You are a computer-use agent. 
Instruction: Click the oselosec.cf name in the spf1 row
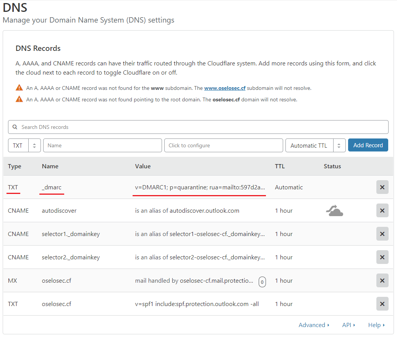57,304
